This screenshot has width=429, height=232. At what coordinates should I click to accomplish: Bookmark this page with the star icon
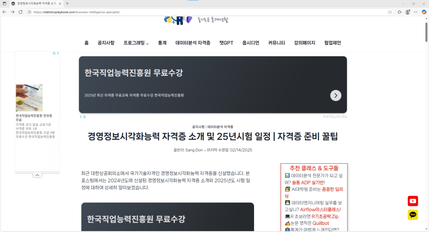(x=390, y=12)
